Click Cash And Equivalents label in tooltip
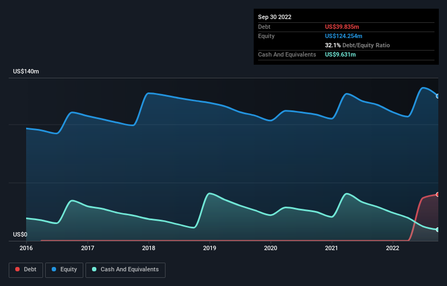This screenshot has height=286, width=447. (x=287, y=54)
